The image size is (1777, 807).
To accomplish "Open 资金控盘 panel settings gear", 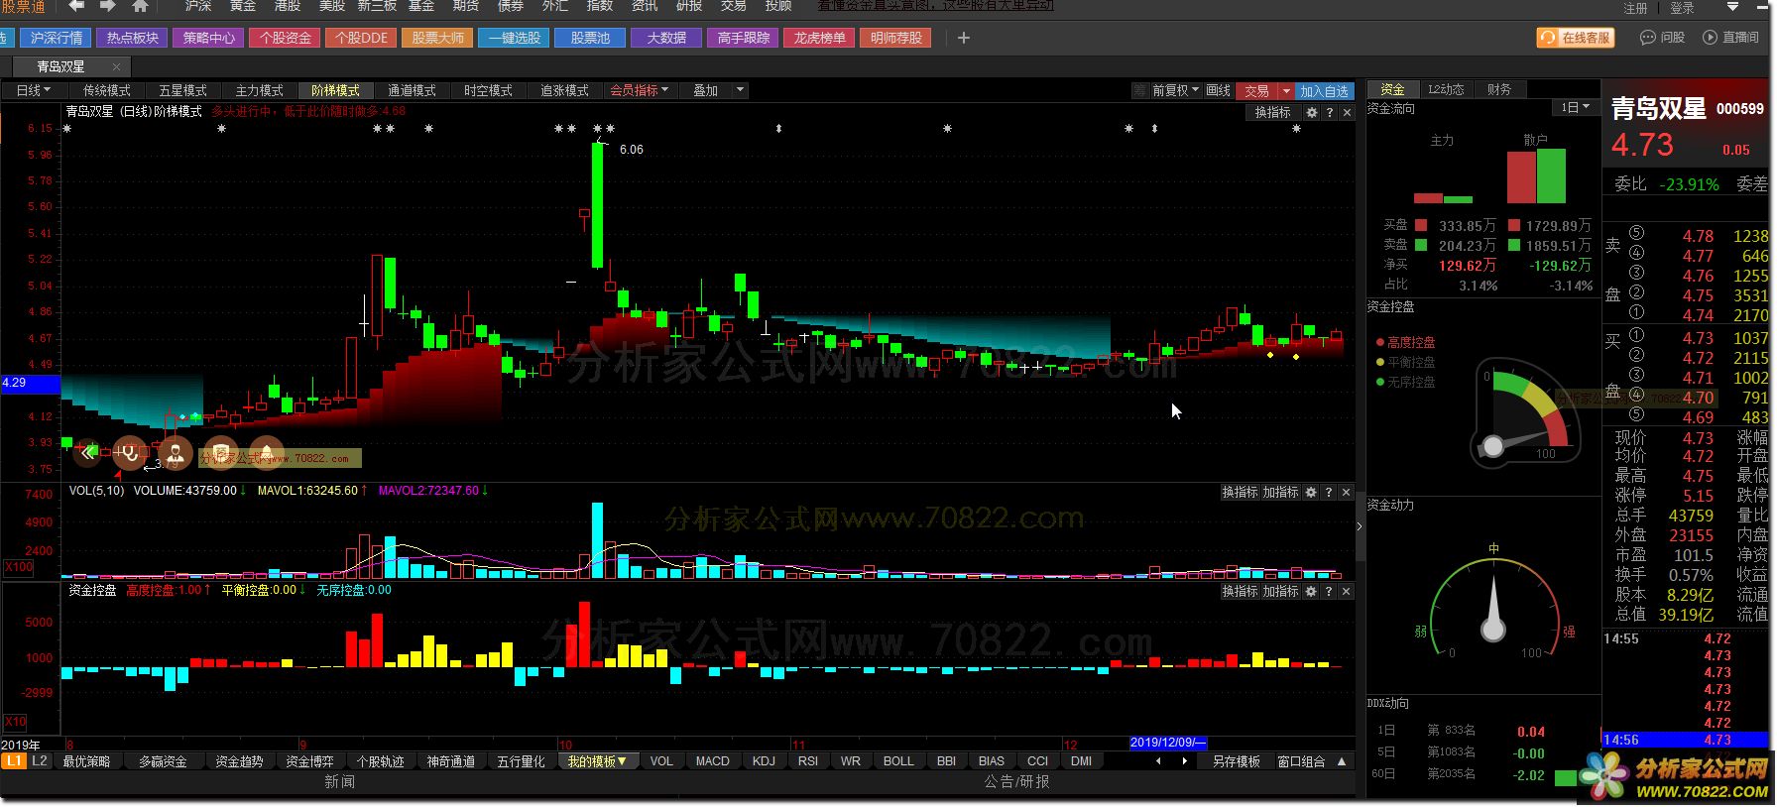I will 1311,591.
